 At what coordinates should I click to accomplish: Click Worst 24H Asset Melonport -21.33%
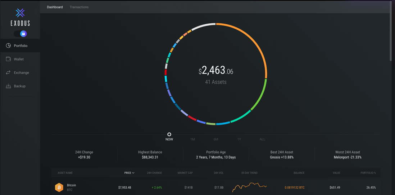click(348, 154)
